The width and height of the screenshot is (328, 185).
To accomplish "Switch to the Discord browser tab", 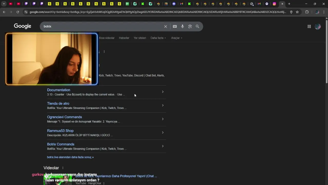I will pos(174,4).
